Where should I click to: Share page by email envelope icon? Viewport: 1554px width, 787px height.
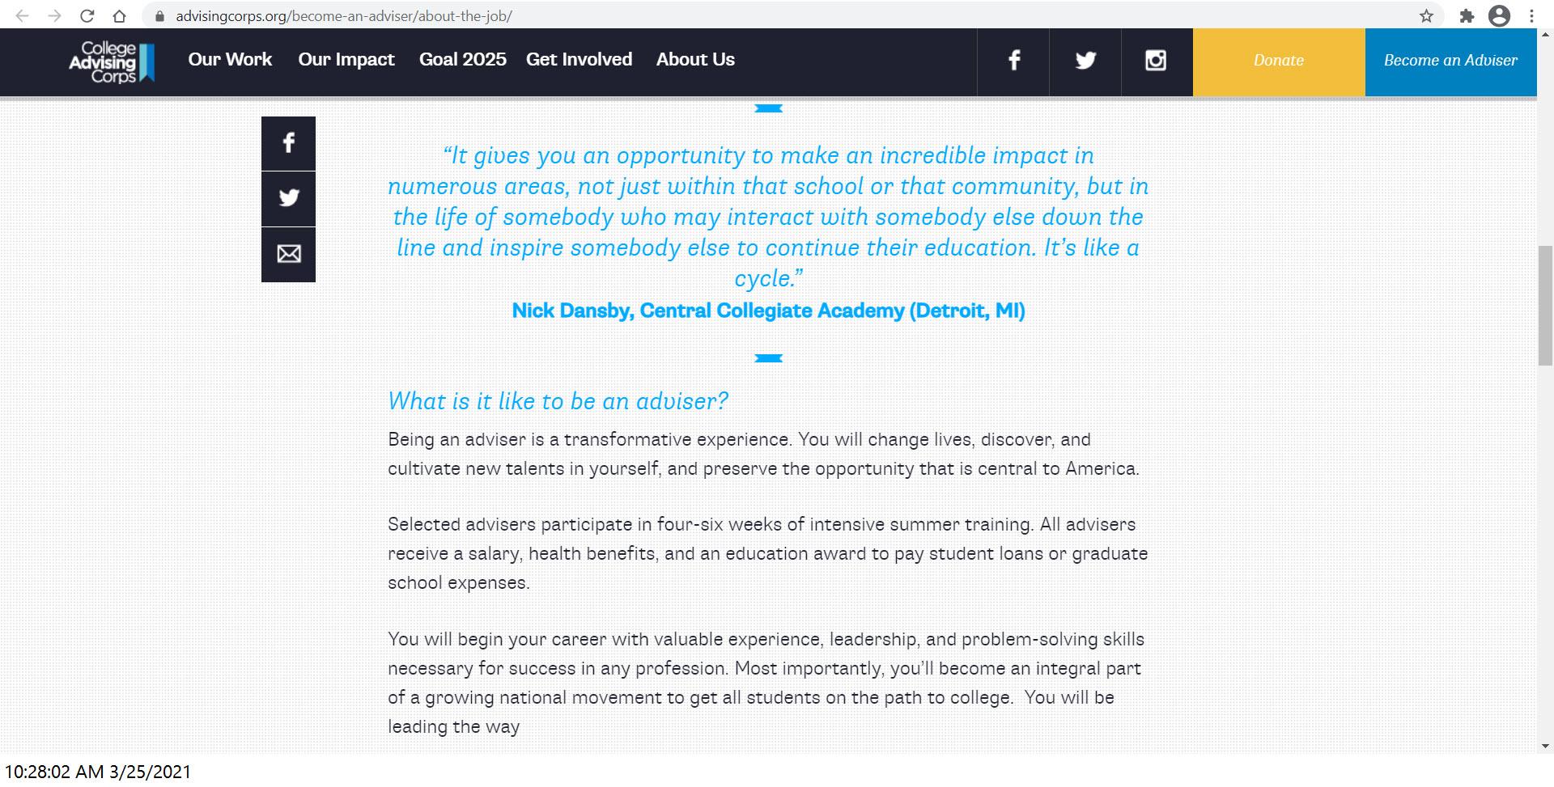tap(288, 254)
